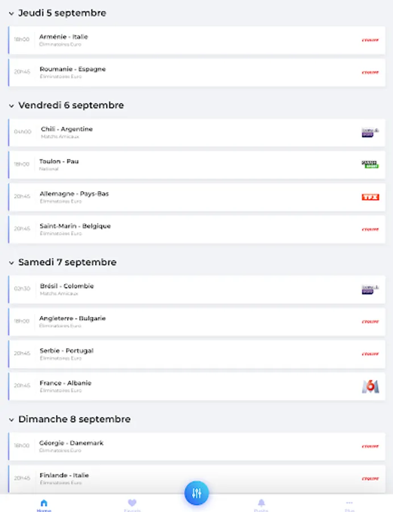The height and width of the screenshot is (512, 393).
Task: Open the Roumanie - Espagne match
Action: pyautogui.click(x=197, y=72)
